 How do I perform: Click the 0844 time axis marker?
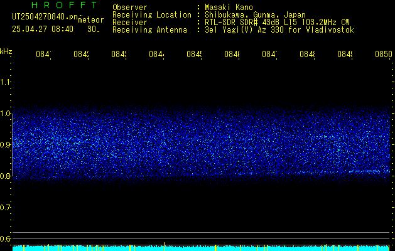point(156,55)
